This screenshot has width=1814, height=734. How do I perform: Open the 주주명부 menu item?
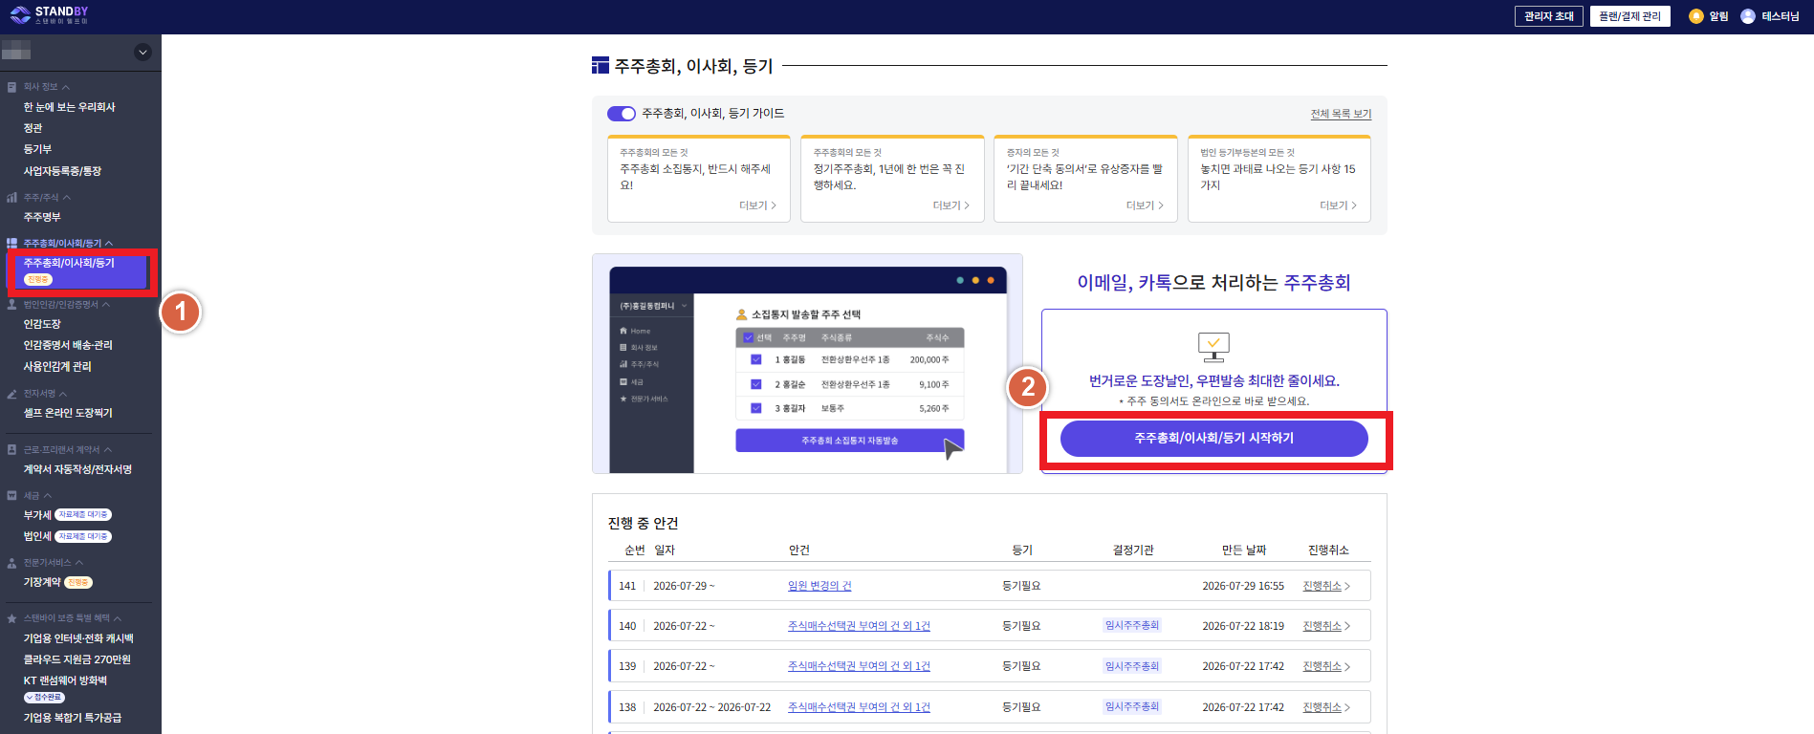tap(42, 217)
